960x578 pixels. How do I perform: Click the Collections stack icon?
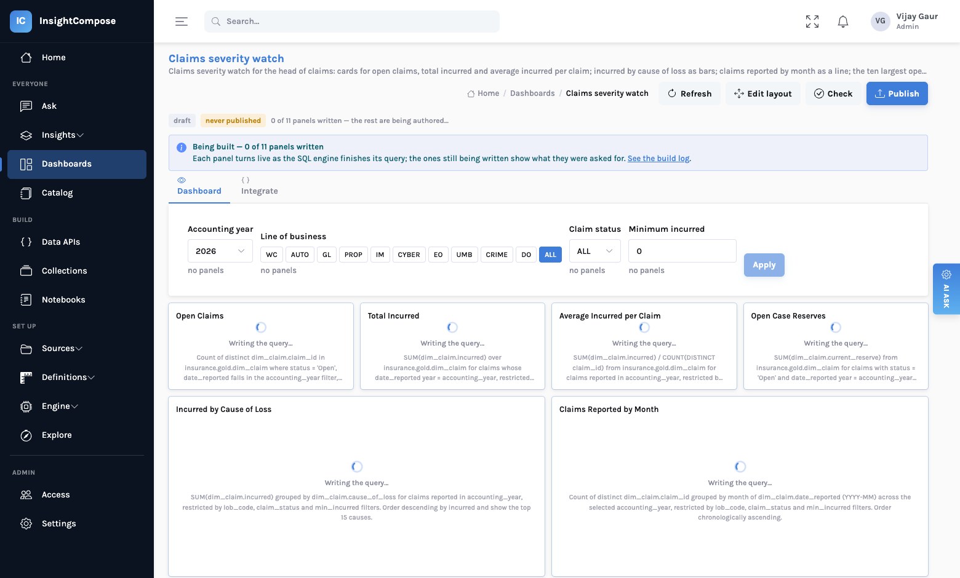click(26, 271)
